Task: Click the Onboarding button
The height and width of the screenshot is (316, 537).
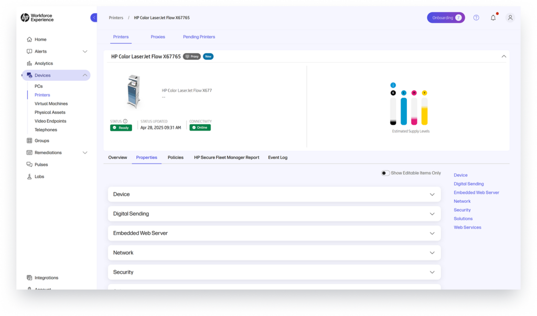Action: point(446,18)
